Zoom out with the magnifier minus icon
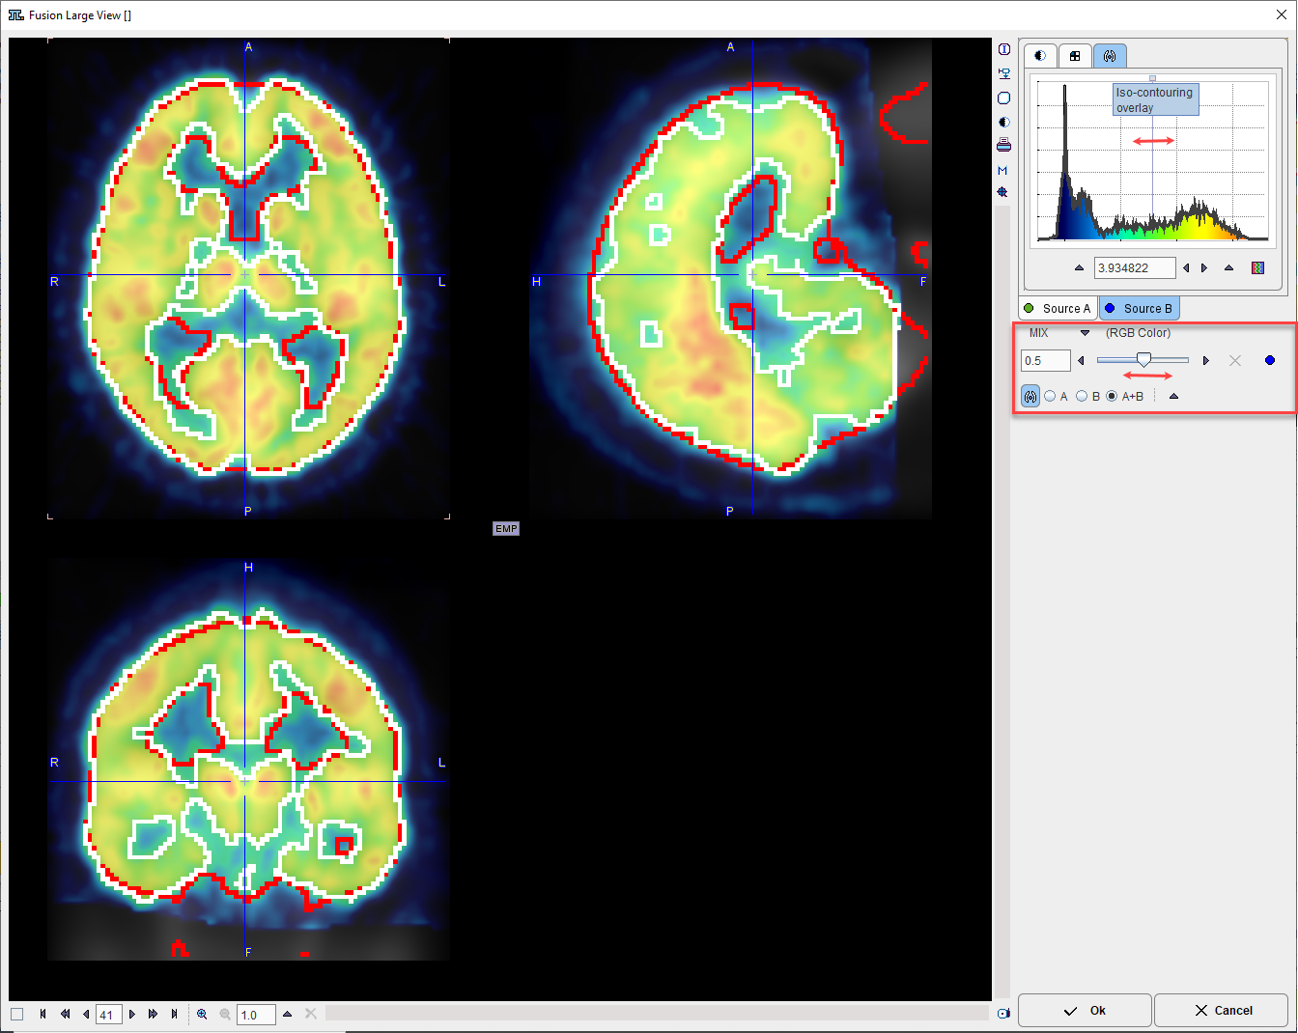This screenshot has height=1033, width=1298. click(225, 1014)
